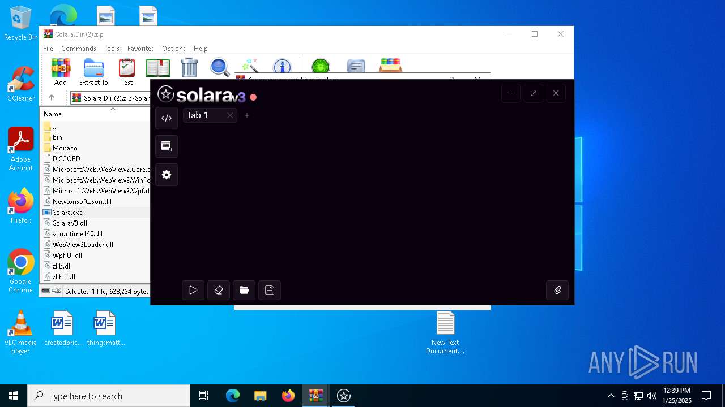Open the Tools menu in WinRAR
Image resolution: width=725 pixels, height=407 pixels.
coord(112,49)
